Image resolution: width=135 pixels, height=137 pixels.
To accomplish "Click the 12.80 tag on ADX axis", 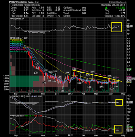I will click(130, 130).
